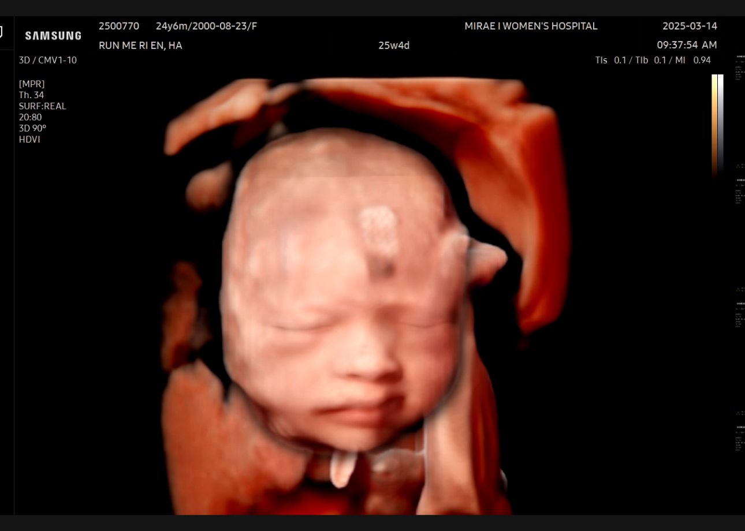Click the warning triangle on the third thumbnail
Viewport: 745px width, 531px height.
737,413
